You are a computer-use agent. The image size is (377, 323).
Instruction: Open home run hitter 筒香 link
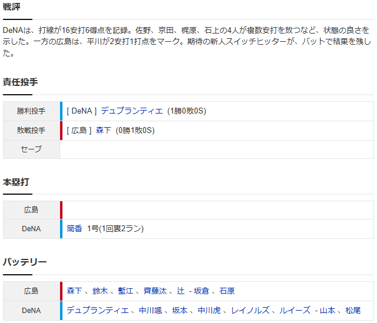click(x=74, y=228)
